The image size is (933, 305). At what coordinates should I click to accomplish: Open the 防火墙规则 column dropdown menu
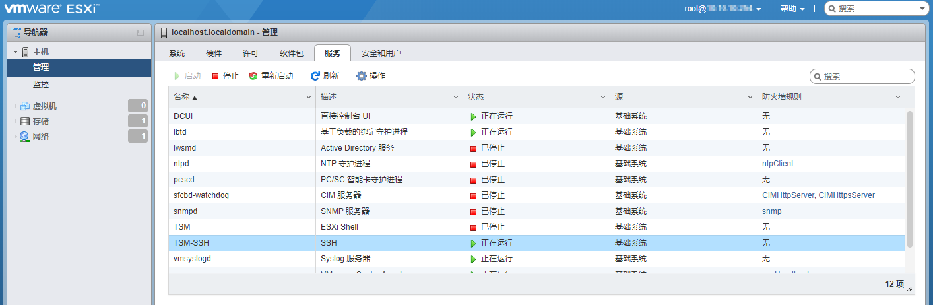click(x=898, y=97)
